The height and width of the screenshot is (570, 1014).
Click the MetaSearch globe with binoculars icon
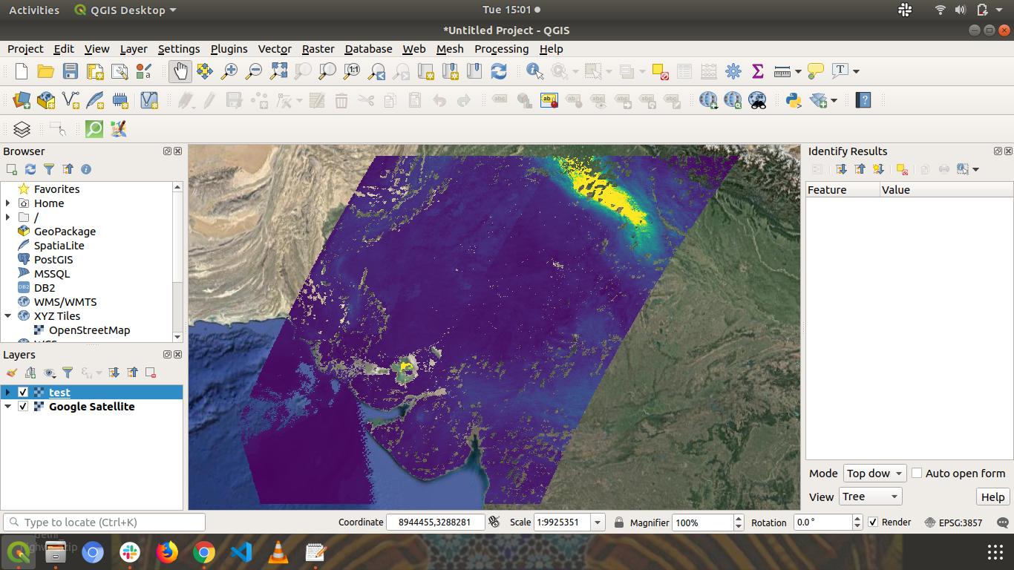point(757,100)
